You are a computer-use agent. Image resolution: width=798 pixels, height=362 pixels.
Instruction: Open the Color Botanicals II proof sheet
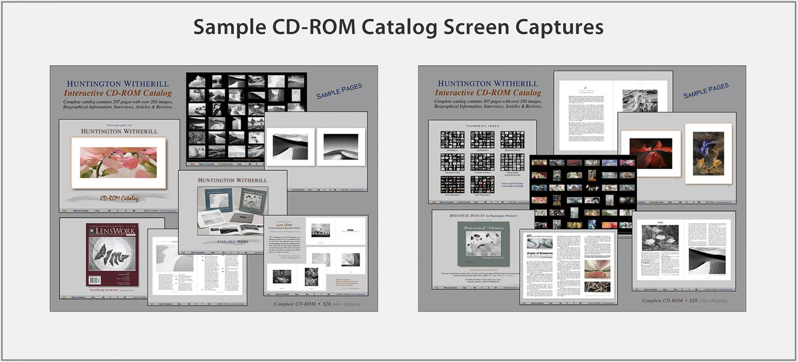[482, 185]
